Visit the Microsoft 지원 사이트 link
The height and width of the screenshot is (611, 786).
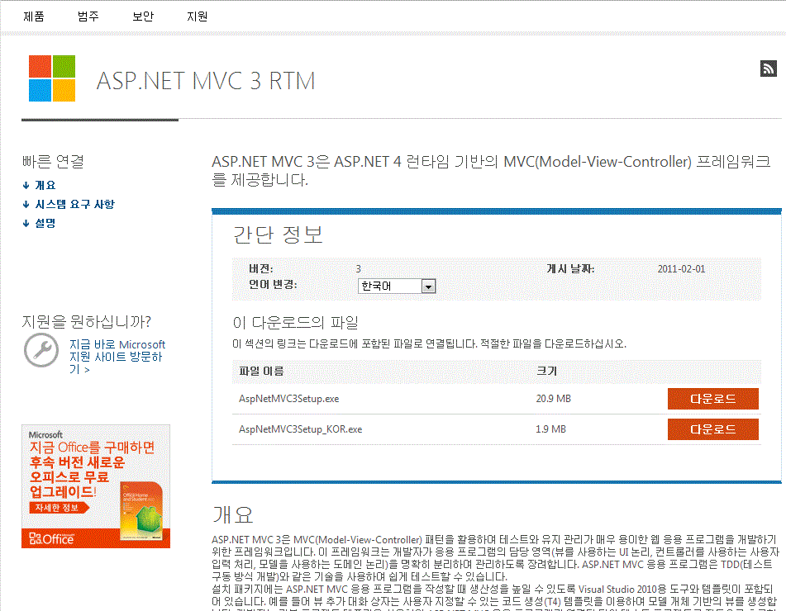tap(117, 357)
